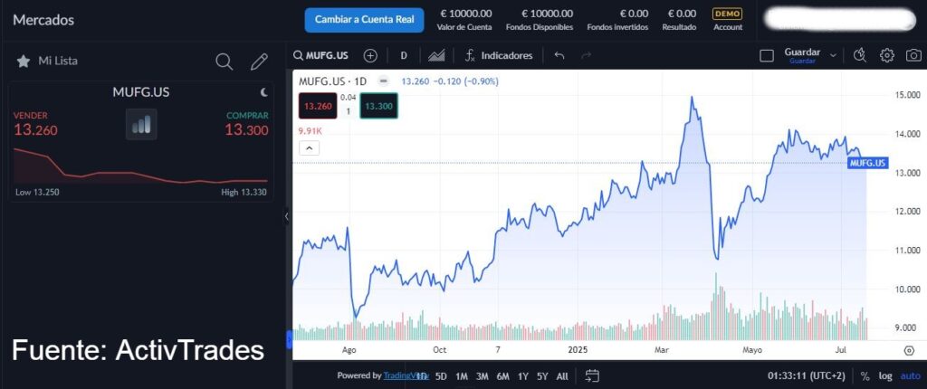This screenshot has width=927, height=389.
Task: Expand the Guardar dropdown arrow
Action: click(833, 55)
